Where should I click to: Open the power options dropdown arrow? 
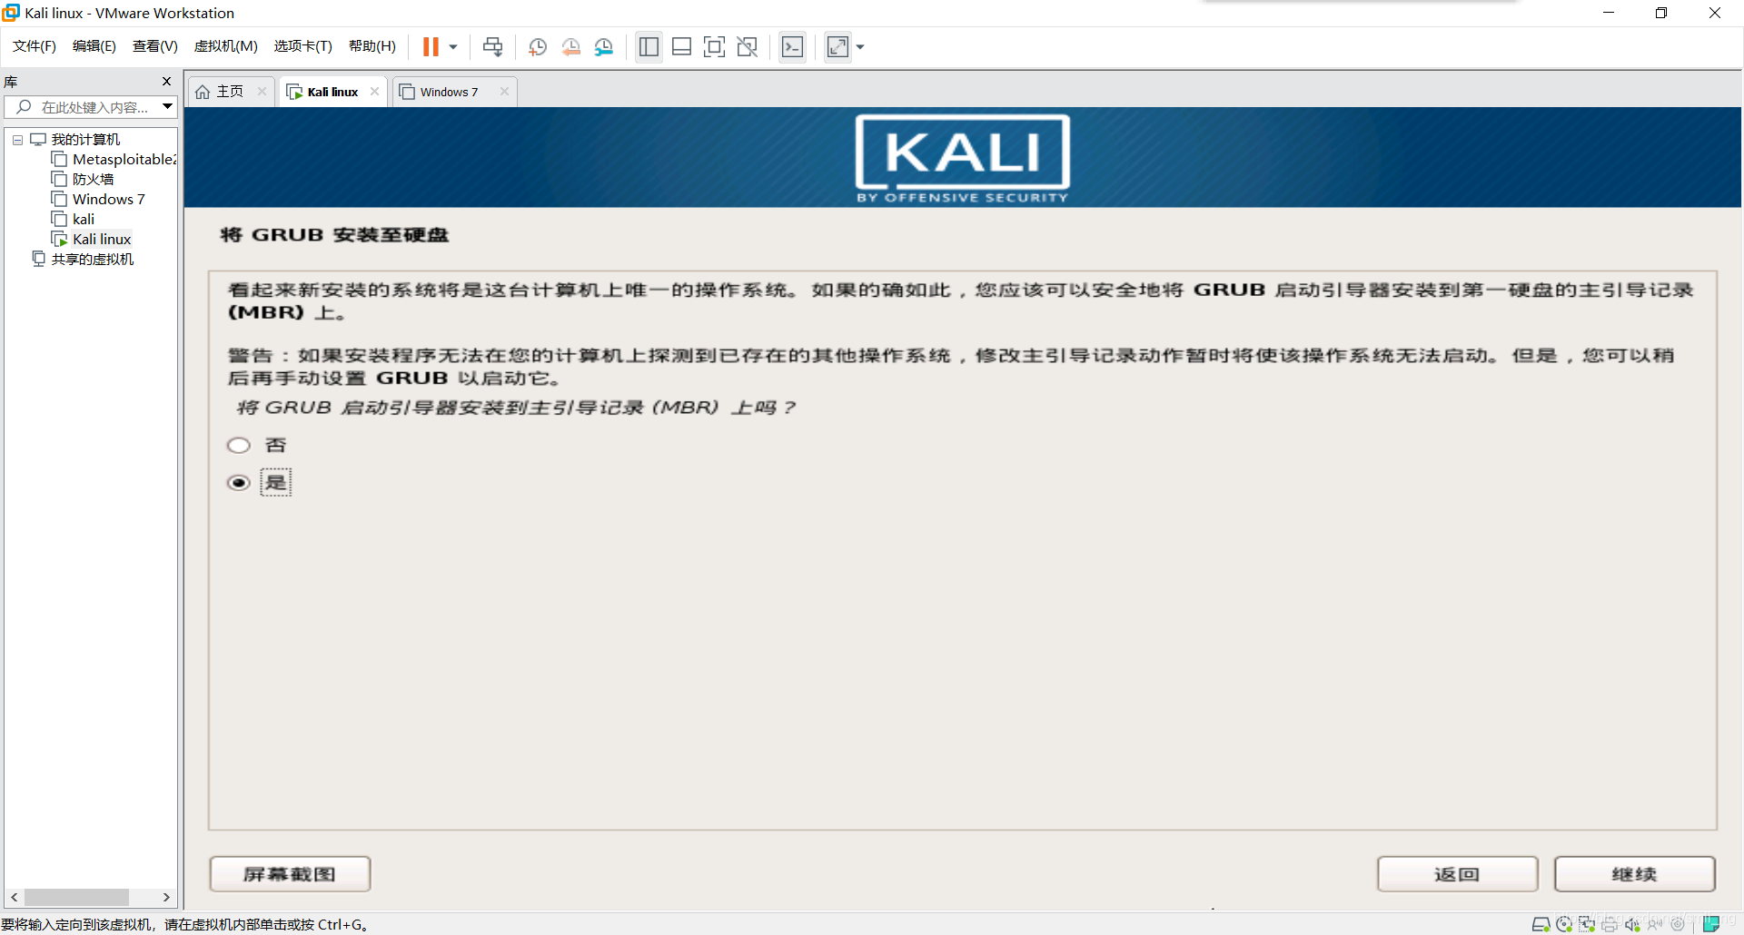coord(453,46)
